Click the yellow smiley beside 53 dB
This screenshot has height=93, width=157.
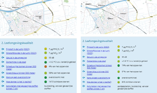46,58
